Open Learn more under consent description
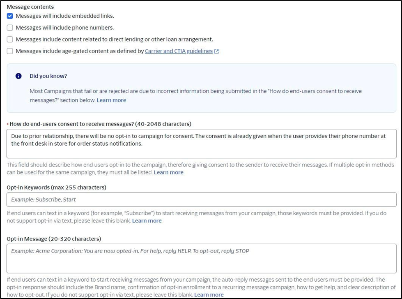402x299 pixels. point(168,172)
